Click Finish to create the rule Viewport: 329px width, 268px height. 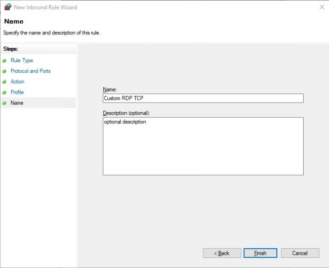[260, 253]
